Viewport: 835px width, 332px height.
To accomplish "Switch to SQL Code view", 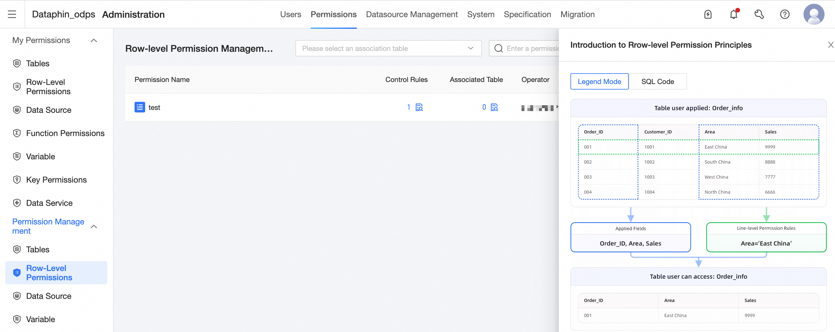I will coord(657,81).
